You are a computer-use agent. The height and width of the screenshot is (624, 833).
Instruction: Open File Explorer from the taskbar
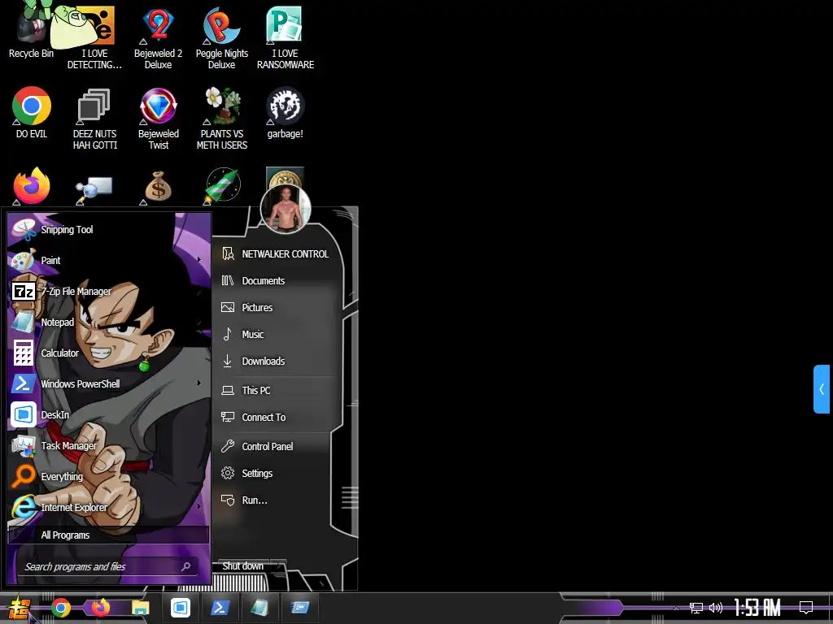tap(140, 608)
